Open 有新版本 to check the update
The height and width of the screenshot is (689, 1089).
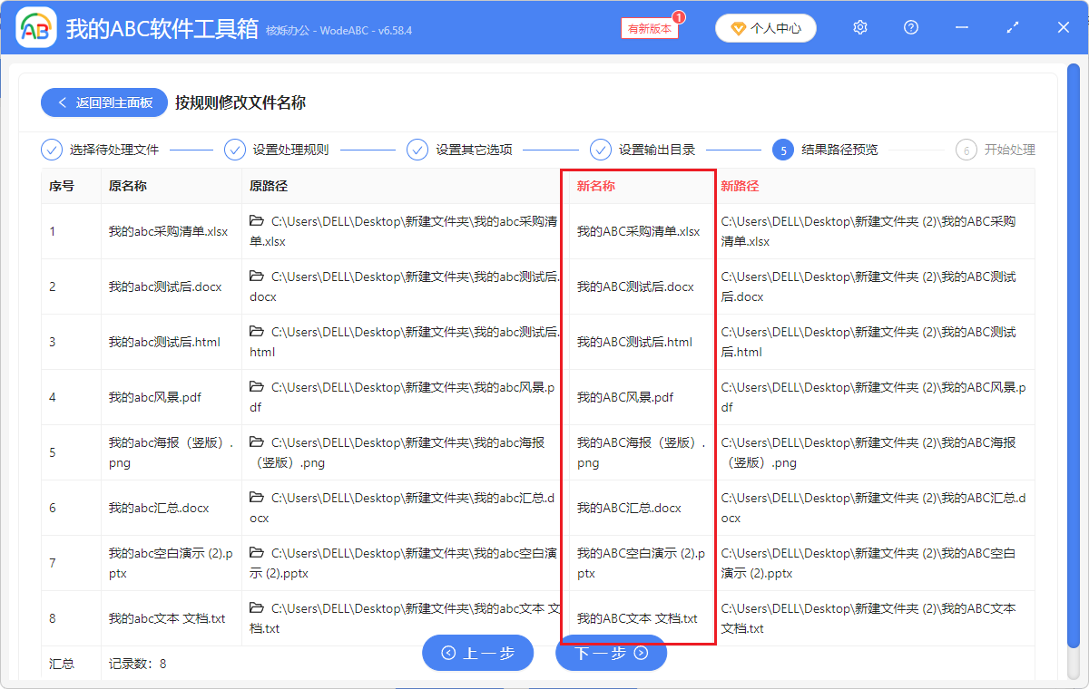pos(648,29)
